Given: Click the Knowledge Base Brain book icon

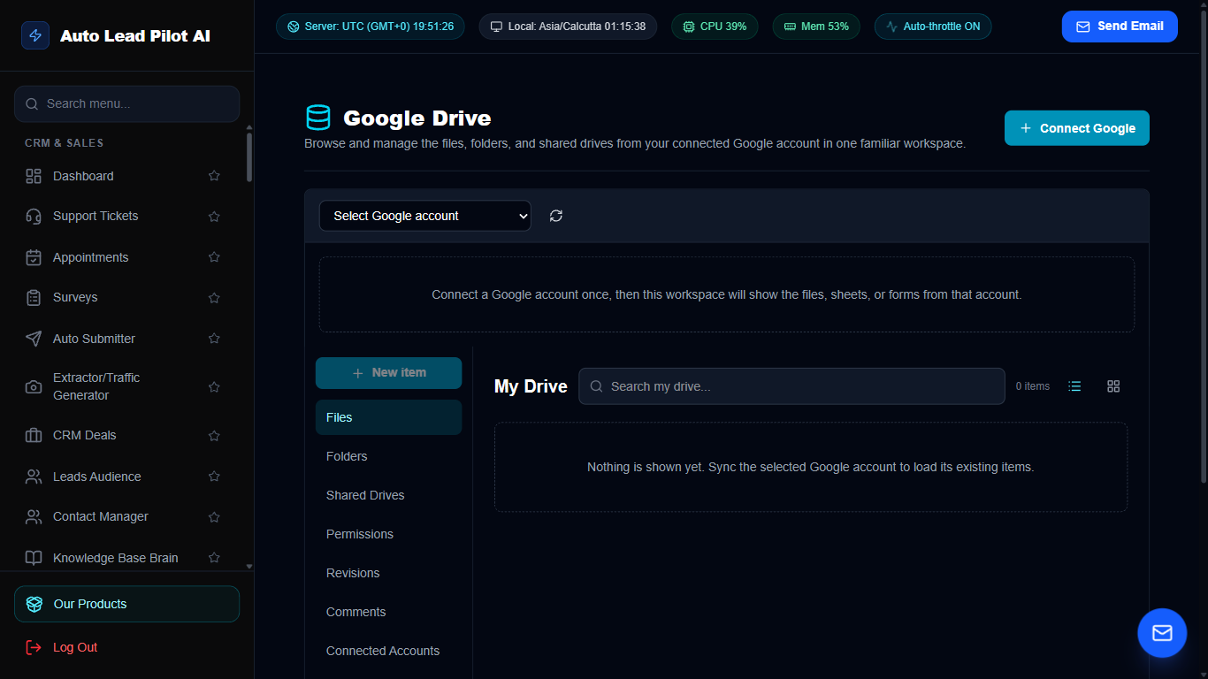Looking at the screenshot, I should [34, 558].
